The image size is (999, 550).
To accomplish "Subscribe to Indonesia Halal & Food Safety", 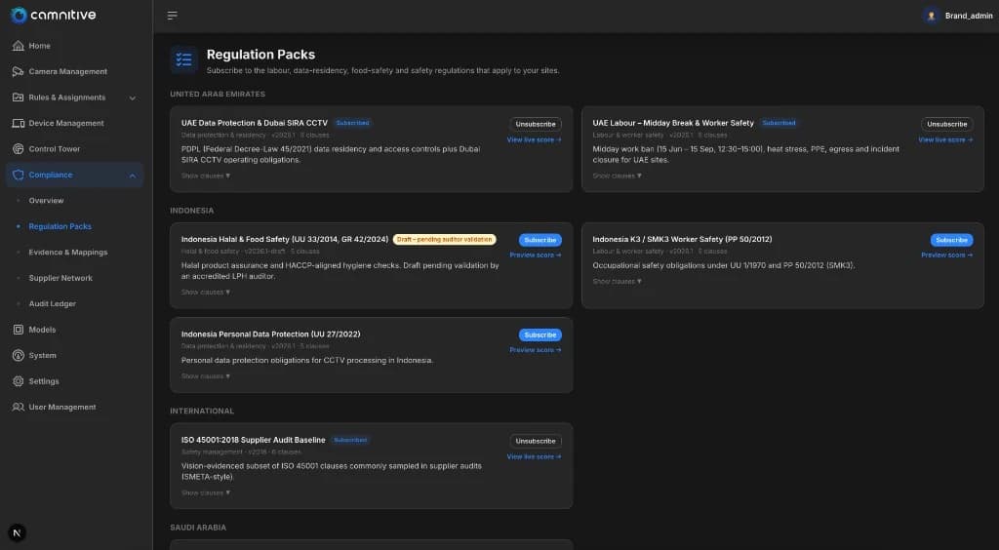I will point(539,240).
